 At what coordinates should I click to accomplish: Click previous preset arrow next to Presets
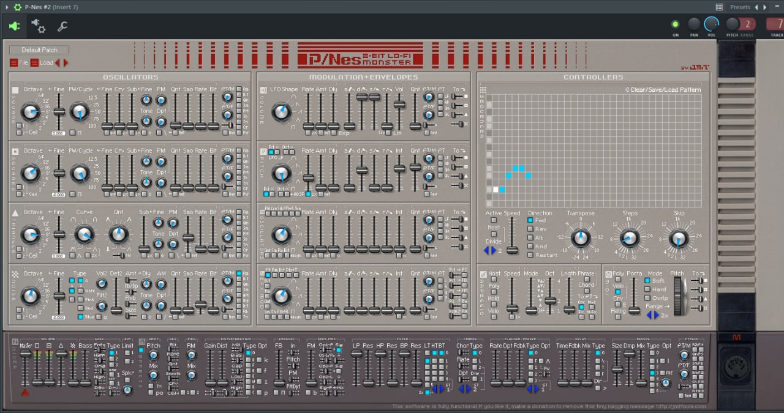(x=756, y=7)
